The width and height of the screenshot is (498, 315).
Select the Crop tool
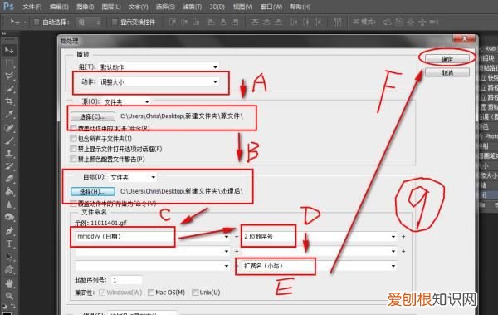9,101
